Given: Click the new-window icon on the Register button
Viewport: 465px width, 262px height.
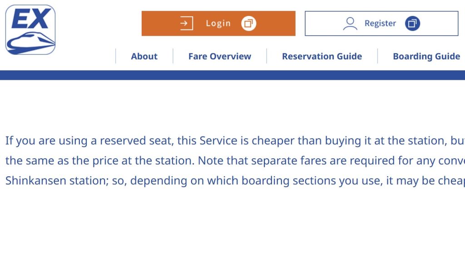Looking at the screenshot, I should 412,24.
